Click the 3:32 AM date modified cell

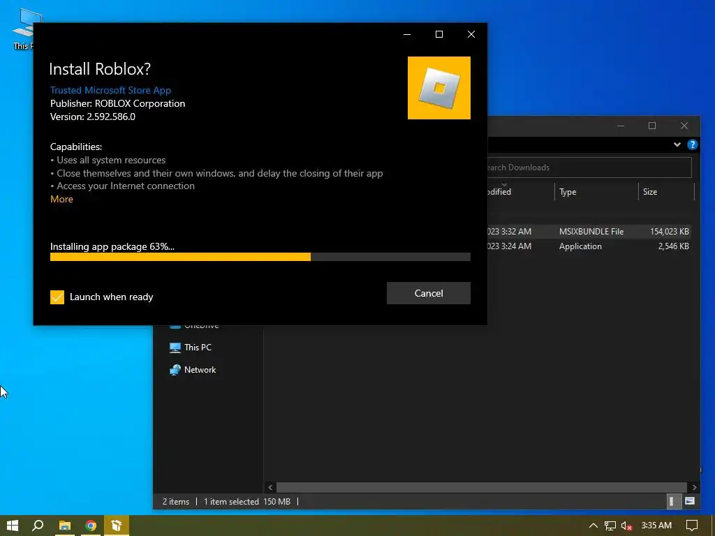tap(509, 232)
